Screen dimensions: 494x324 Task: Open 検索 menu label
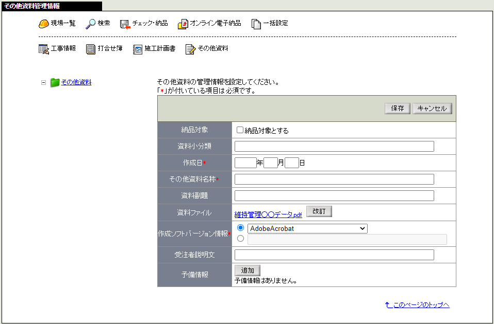pyautogui.click(x=104, y=23)
